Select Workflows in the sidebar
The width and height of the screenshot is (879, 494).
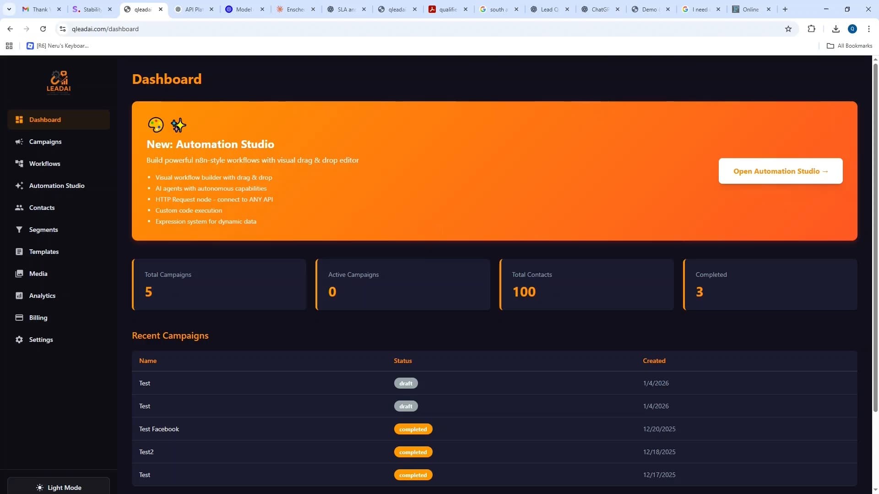[x=45, y=164]
